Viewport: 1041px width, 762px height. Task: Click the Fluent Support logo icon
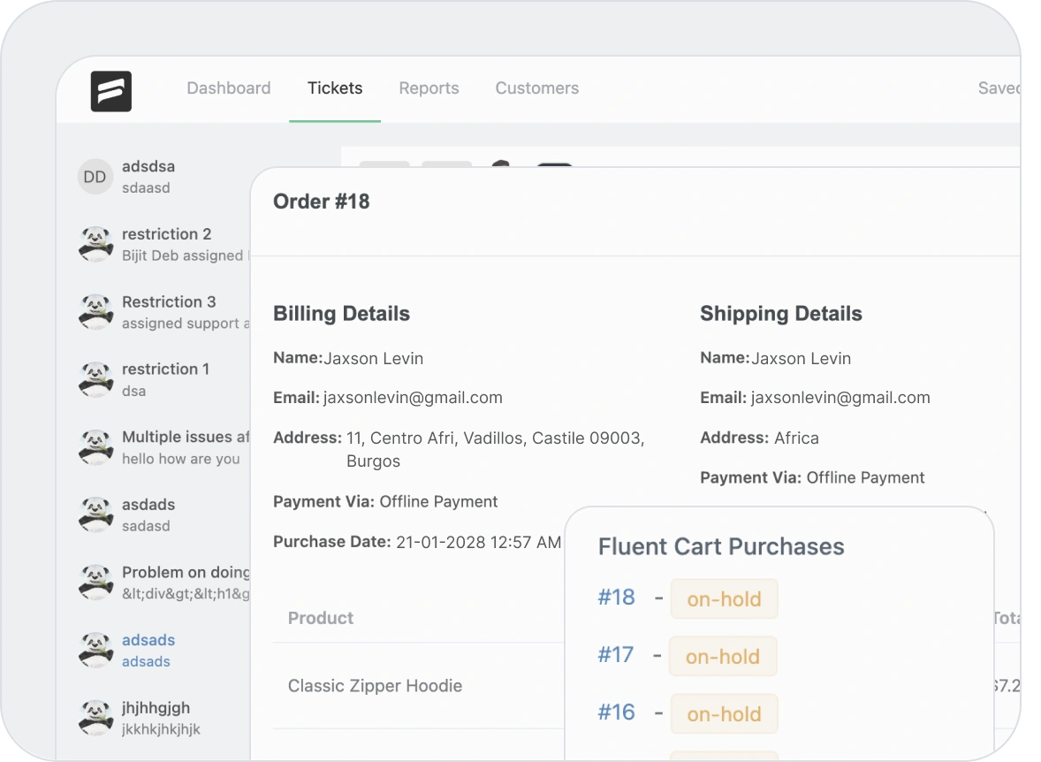point(110,91)
